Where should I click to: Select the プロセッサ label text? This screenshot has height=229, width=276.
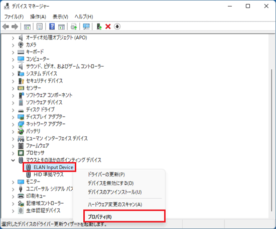point(35,153)
